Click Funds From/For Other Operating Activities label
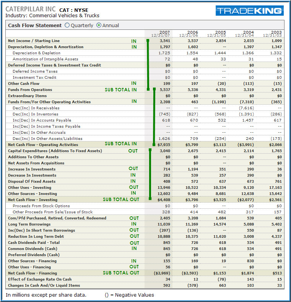 (x=49, y=102)
